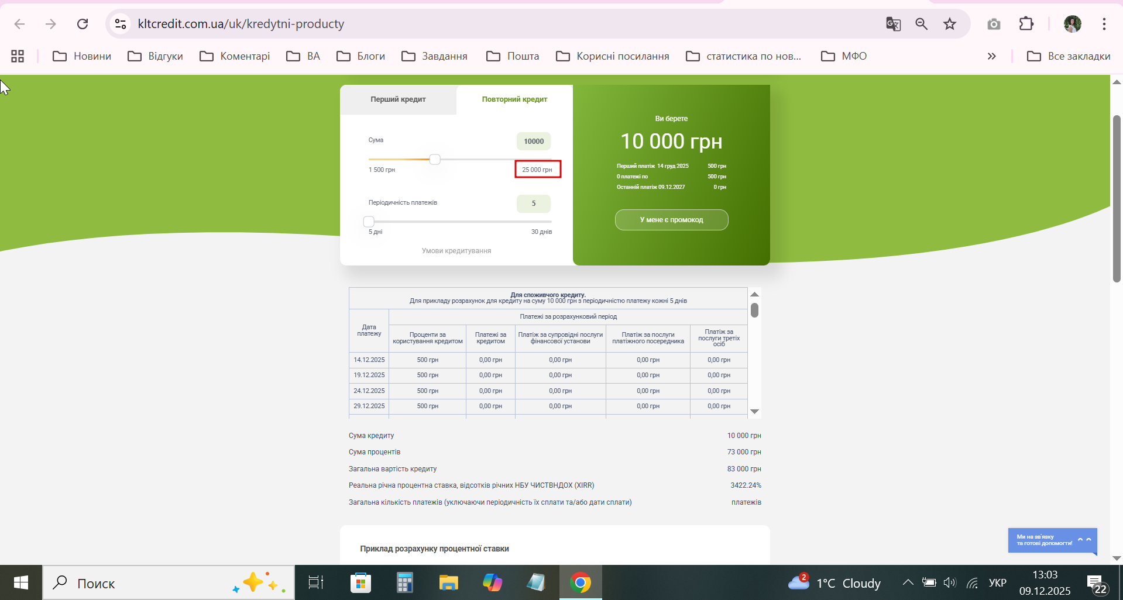Open the статистика по нов... bookmark folder
The image size is (1123, 600).
tap(744, 56)
